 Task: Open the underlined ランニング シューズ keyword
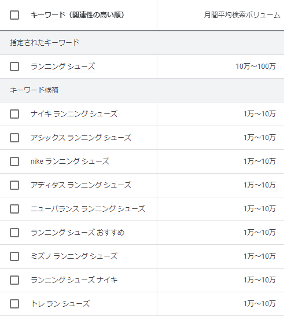click(x=62, y=67)
